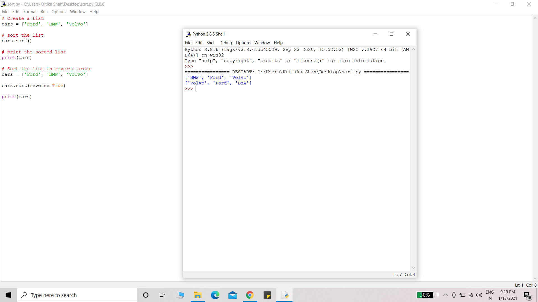This screenshot has width=538, height=302.
Task: Minimize the Python 3.8.6 Shell window
Action: pyautogui.click(x=375, y=34)
